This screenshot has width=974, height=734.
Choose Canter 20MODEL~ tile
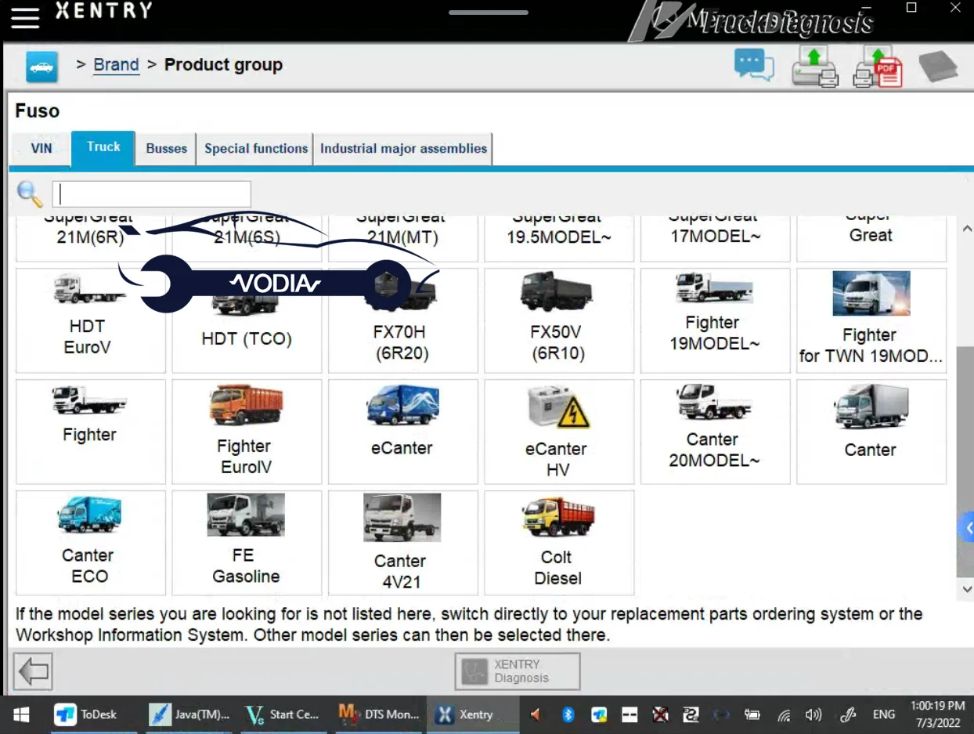coord(715,432)
